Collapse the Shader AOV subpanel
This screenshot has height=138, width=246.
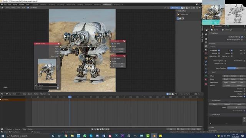coord(211,115)
